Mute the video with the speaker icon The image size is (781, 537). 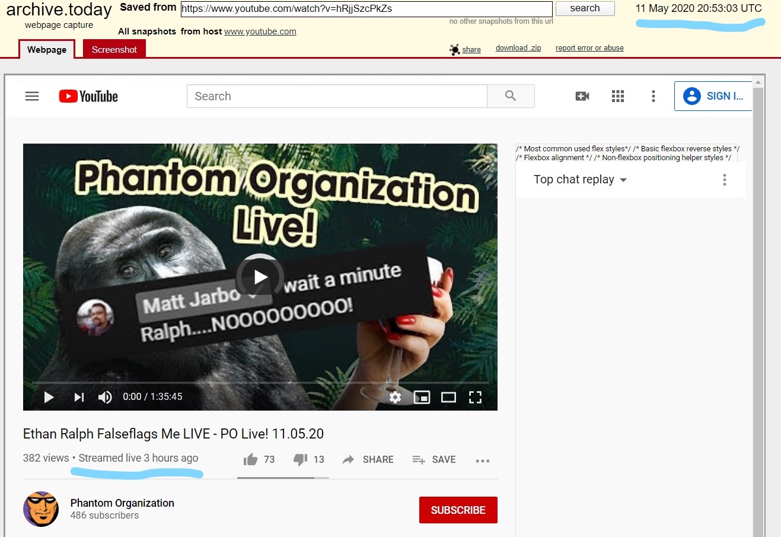[105, 397]
